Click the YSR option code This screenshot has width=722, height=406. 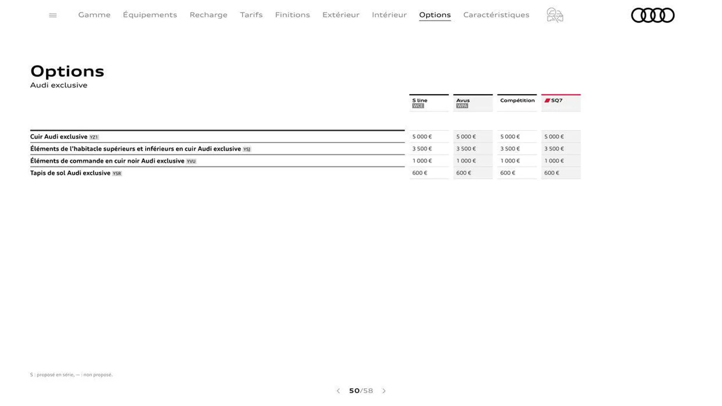(117, 173)
